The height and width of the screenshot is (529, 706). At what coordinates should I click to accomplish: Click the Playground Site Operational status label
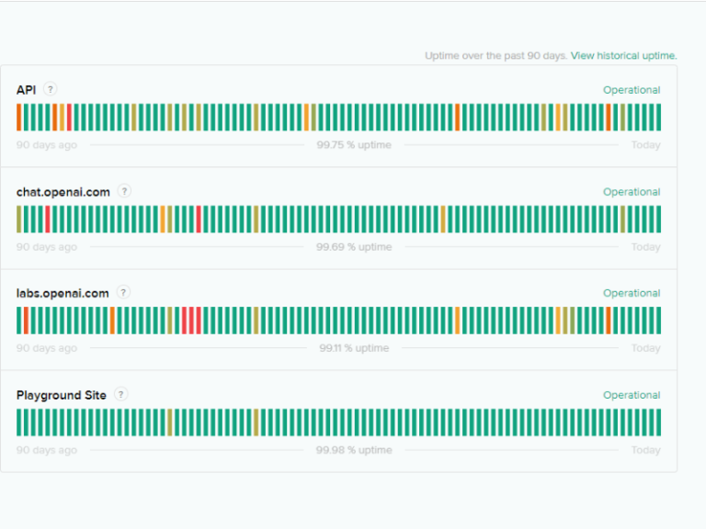632,395
